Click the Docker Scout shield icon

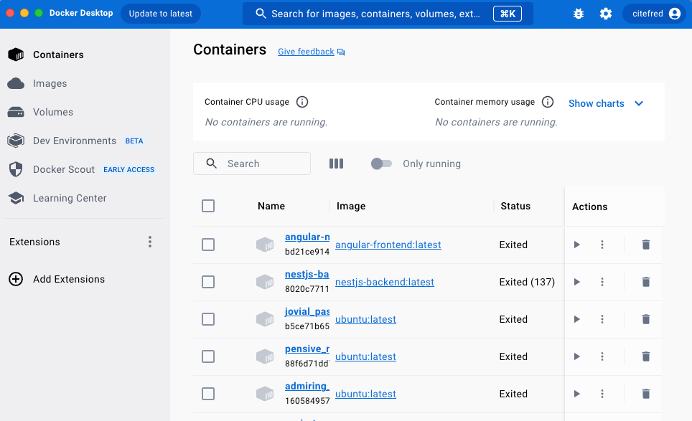tap(16, 169)
